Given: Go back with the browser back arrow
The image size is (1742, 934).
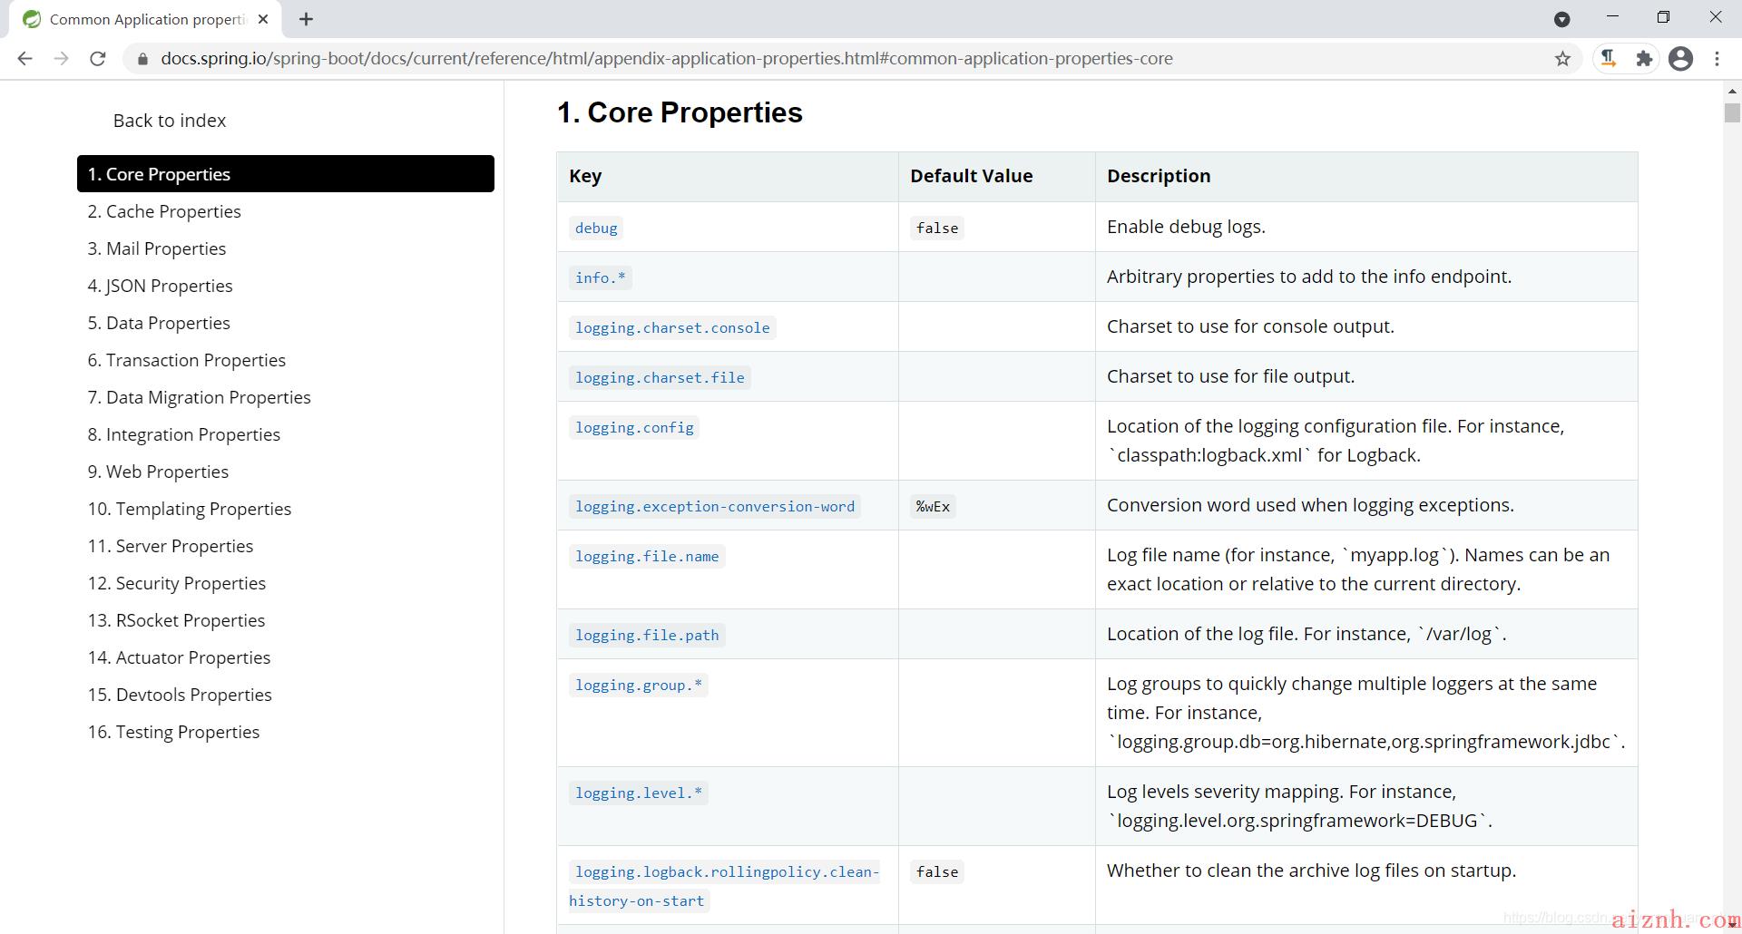Looking at the screenshot, I should click(24, 59).
